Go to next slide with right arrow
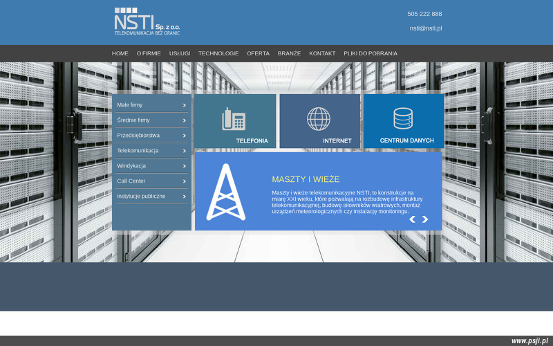Screen dimensions: 553x346 [x=425, y=219]
